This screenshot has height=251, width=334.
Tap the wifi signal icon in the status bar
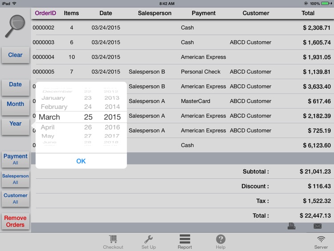coord(14,4)
